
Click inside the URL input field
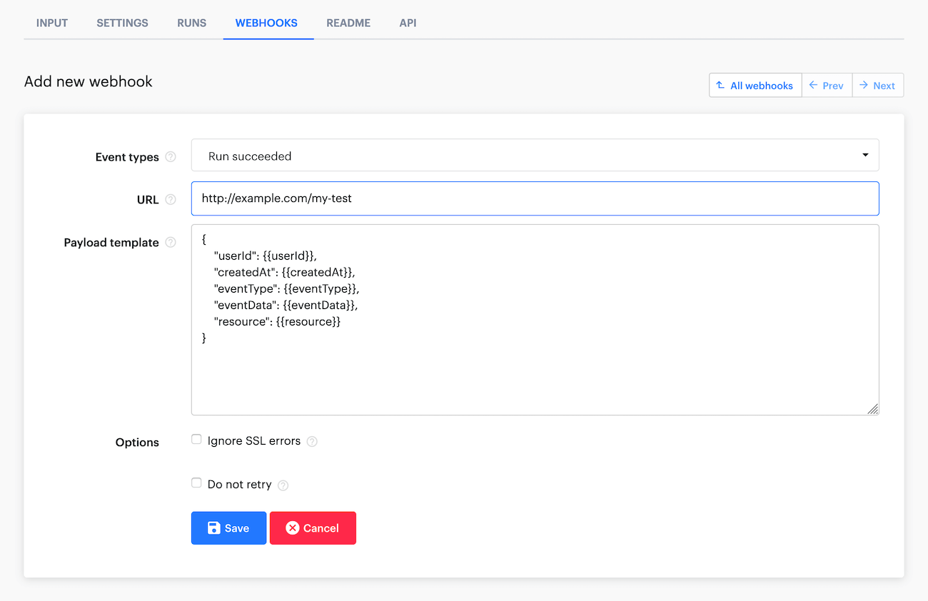point(535,198)
